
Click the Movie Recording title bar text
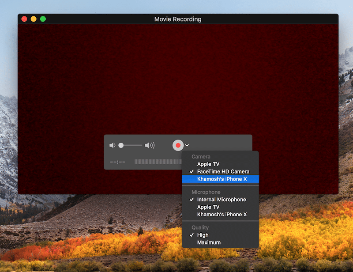[178, 19]
